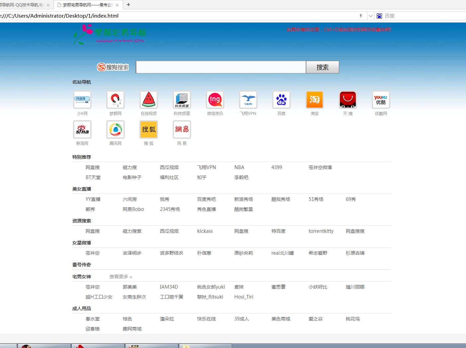The height and width of the screenshot is (348, 466).
Task: Open the 知乎 link
Action: (202, 177)
